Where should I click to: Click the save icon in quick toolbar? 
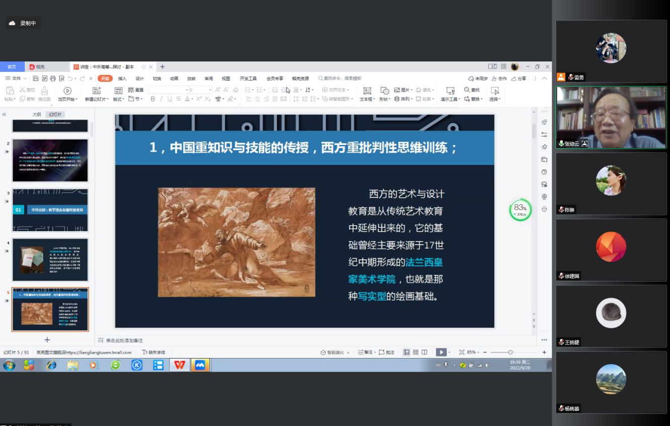coord(36,79)
